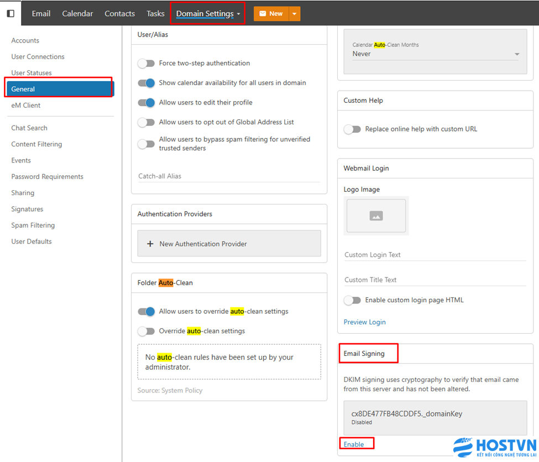The image size is (539, 462).
Task: Toggle Override auto-clean settings switch
Action: pyautogui.click(x=146, y=332)
